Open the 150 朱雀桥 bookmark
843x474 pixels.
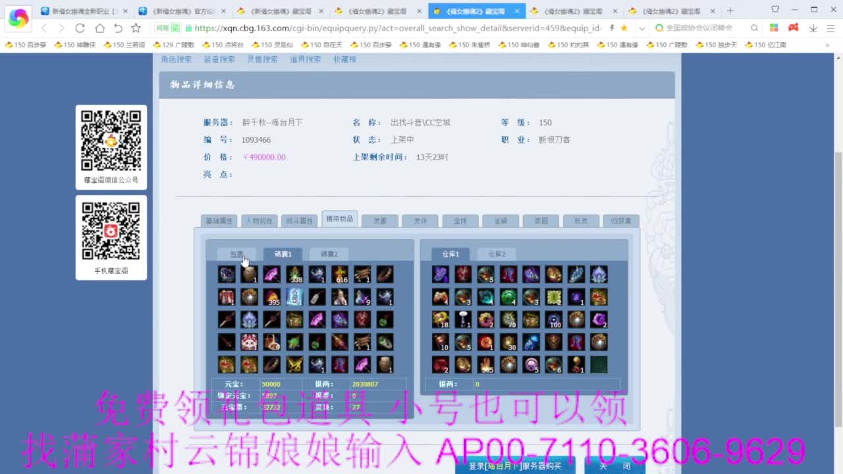click(470, 45)
